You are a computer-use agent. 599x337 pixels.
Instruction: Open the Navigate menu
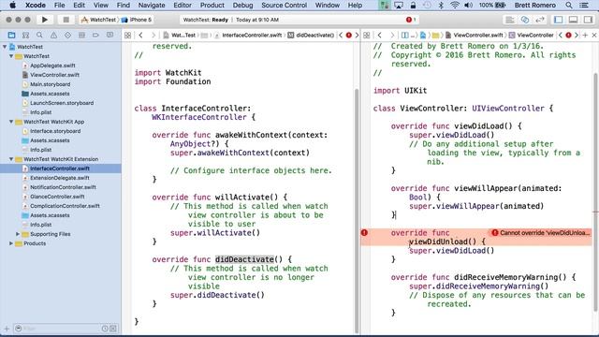(x=152, y=6)
